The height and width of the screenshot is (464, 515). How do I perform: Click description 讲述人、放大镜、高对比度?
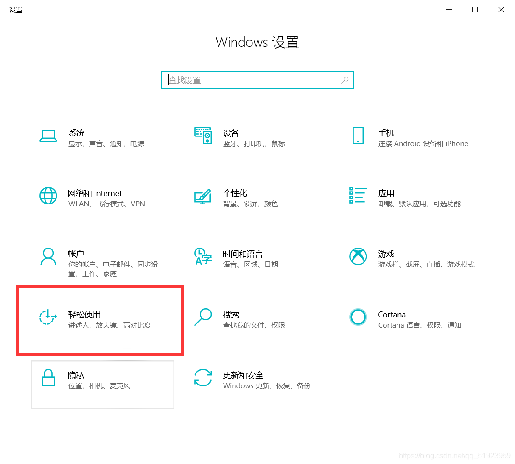tap(110, 325)
